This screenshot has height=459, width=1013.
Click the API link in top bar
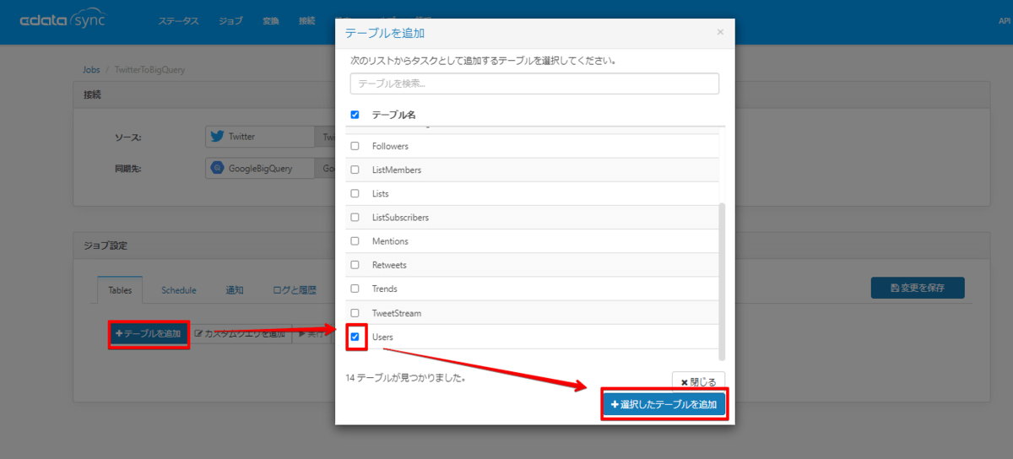tap(1005, 21)
